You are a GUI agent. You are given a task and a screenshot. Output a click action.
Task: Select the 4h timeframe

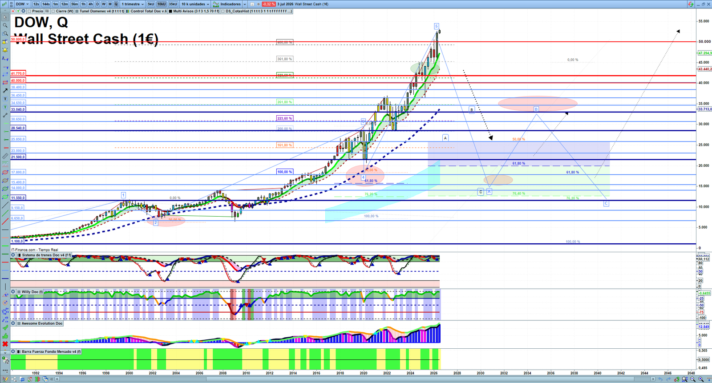[90, 4]
